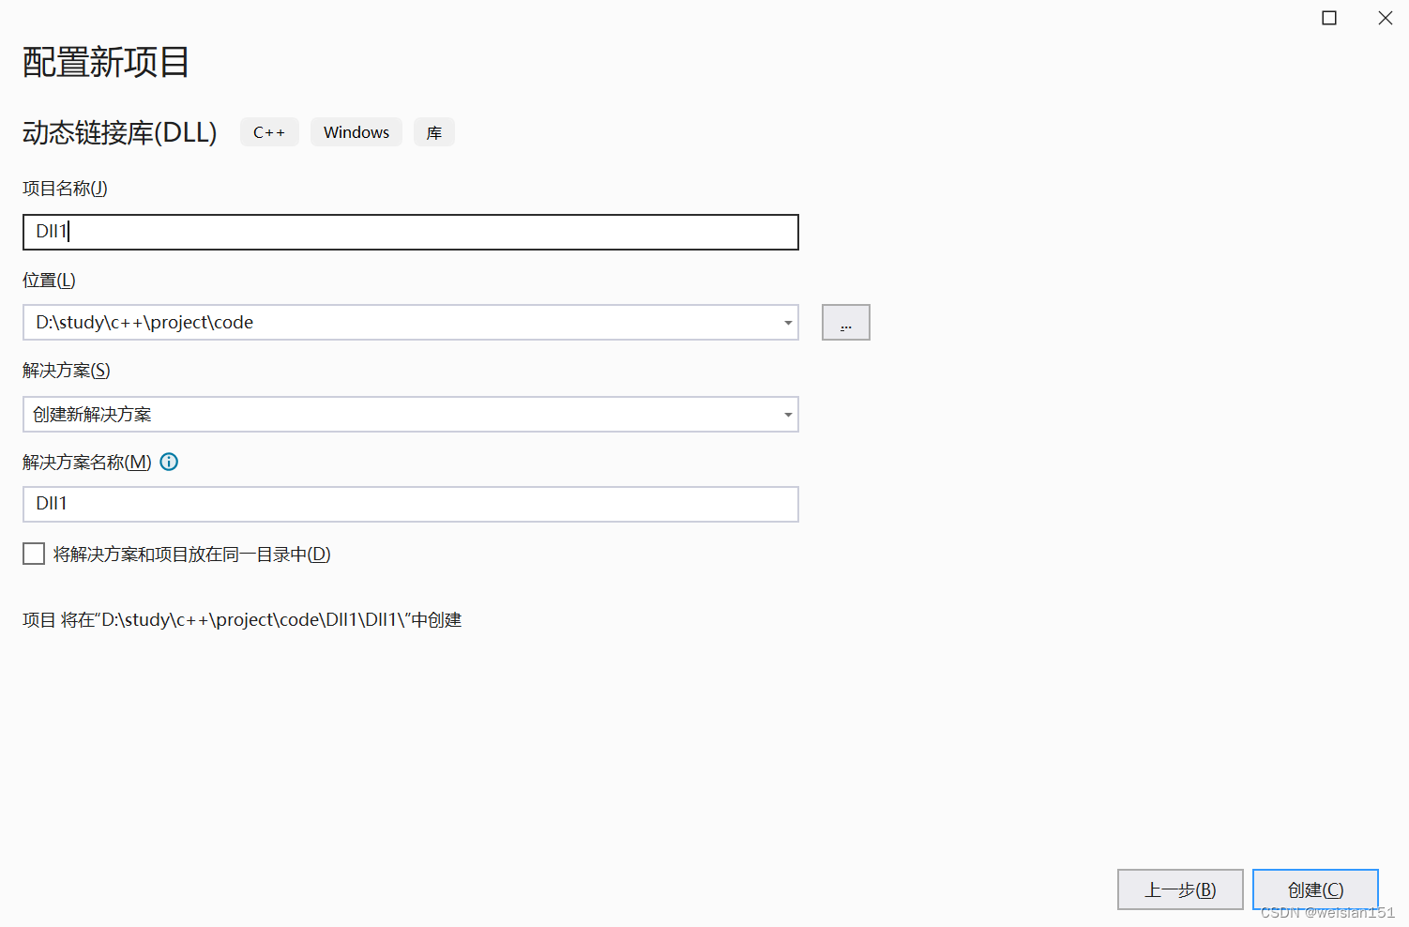Click the 动态链接库(DLL) heading

119,132
